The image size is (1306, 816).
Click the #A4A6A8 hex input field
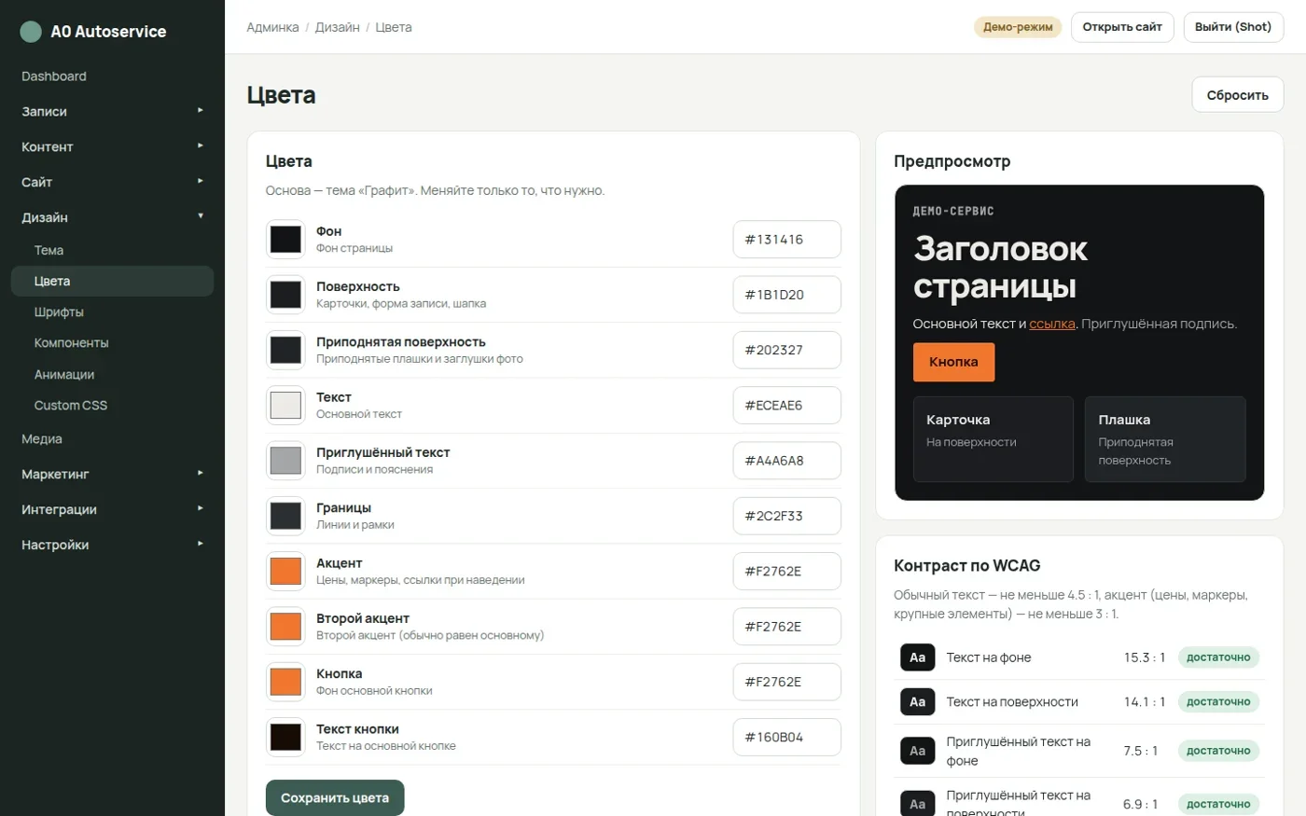(786, 461)
